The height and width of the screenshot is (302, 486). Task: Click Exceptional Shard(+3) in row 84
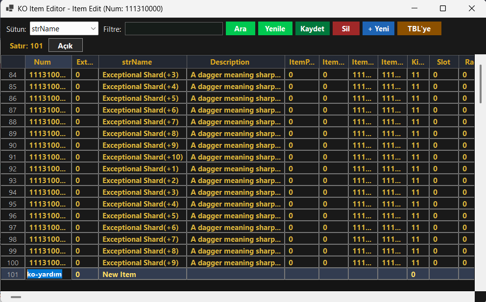tap(143, 75)
